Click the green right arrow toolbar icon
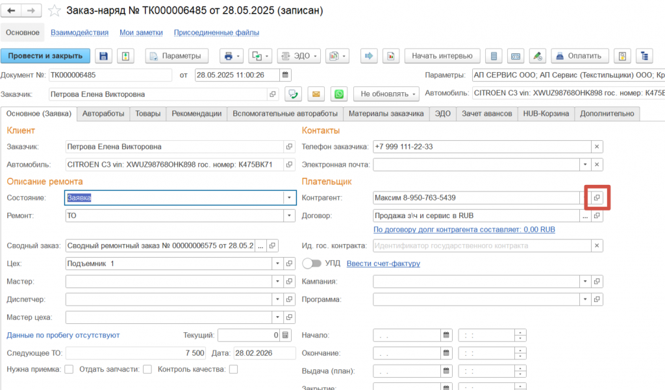 (x=369, y=56)
